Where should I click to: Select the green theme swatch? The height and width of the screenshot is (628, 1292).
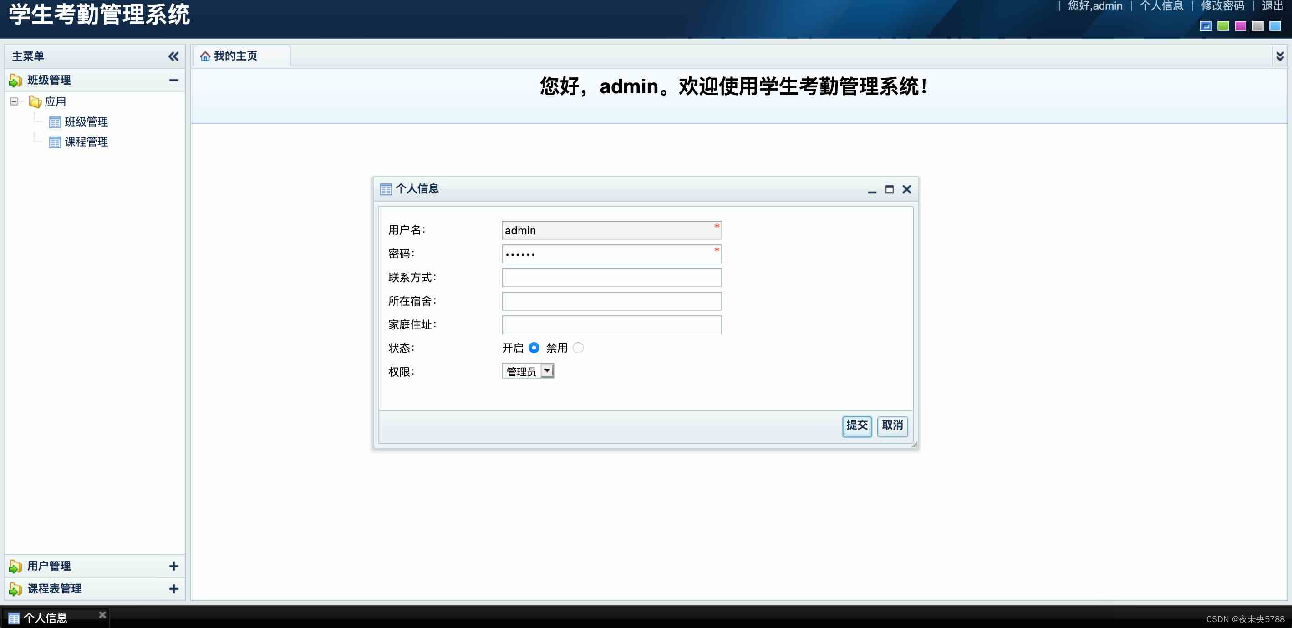click(1223, 26)
